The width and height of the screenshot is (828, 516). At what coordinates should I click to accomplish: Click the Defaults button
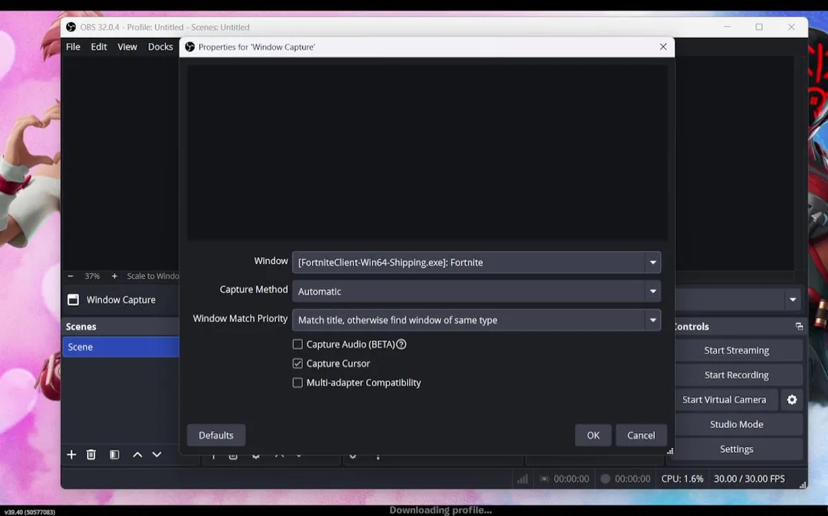216,435
